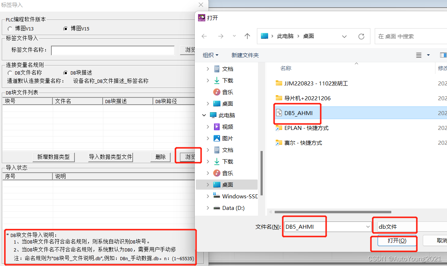Refresh the folder view with the refresh icon
This screenshot has width=447, height=266.
point(361,36)
